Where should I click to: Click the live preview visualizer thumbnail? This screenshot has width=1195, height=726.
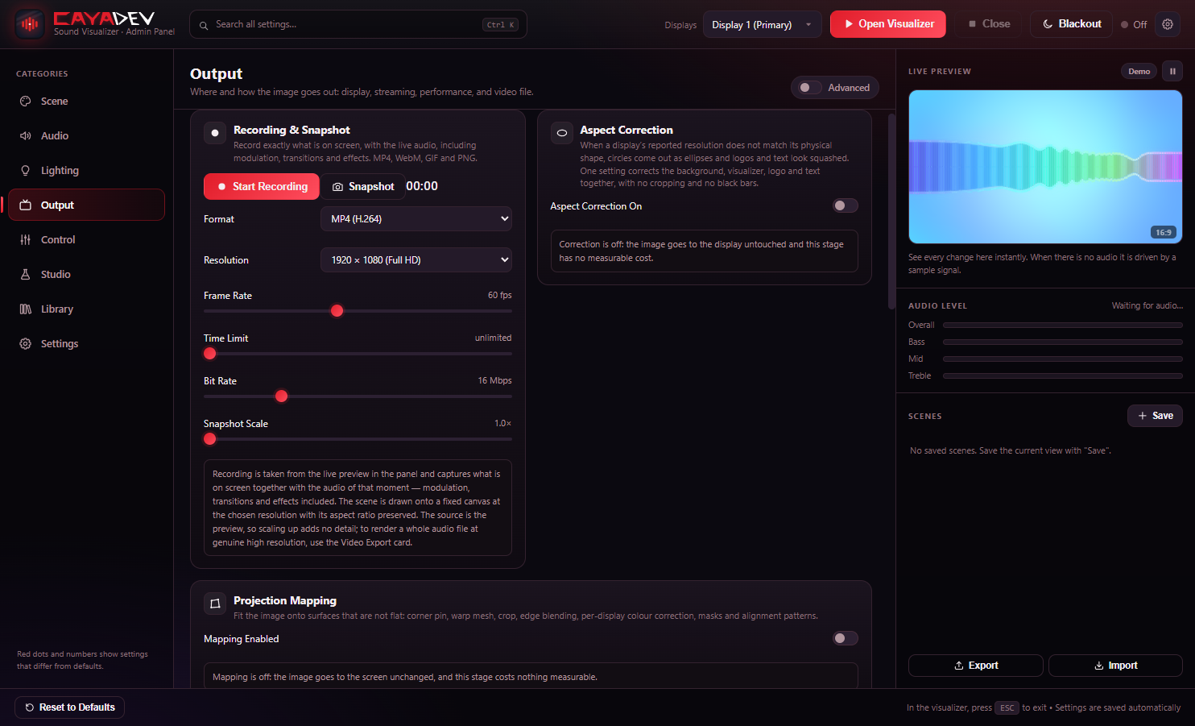point(1045,167)
